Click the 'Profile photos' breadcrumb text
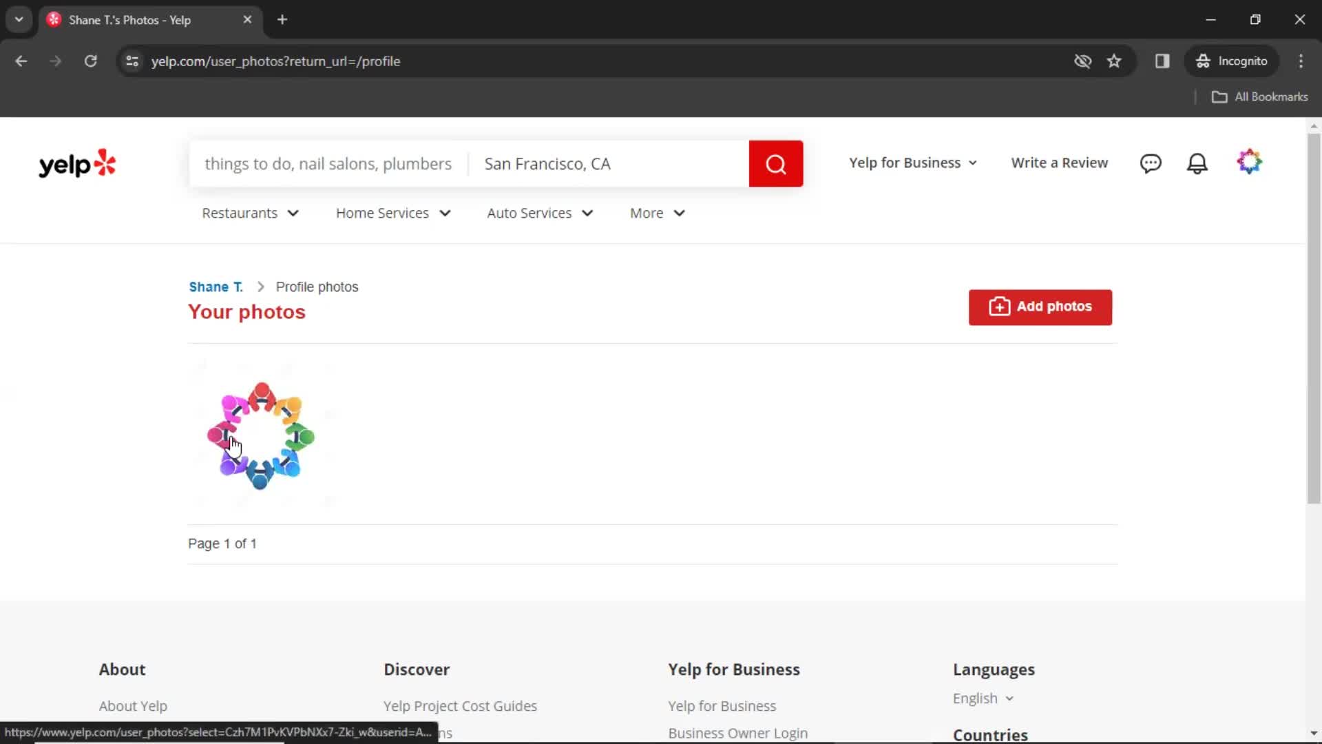Screen dimensions: 1322x744 point(317,287)
